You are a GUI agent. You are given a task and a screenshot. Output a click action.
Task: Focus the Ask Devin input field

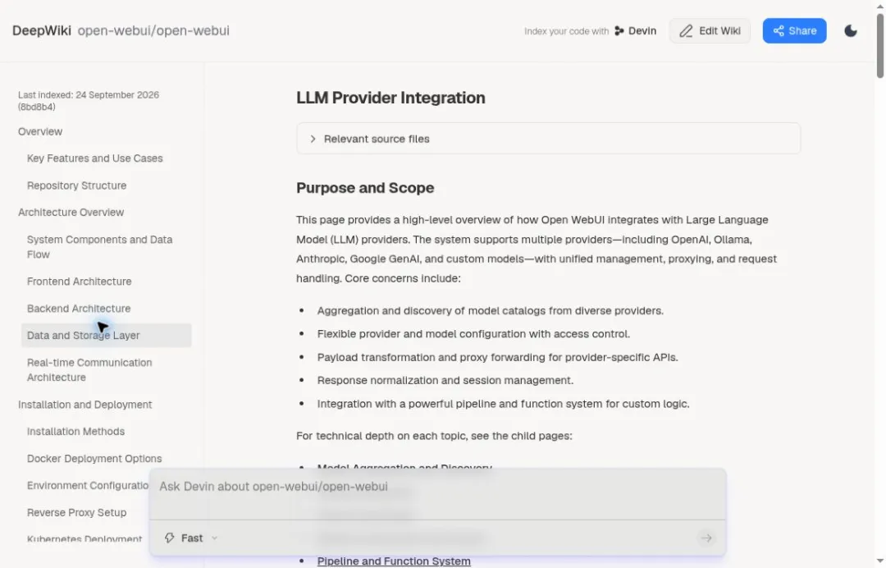[437, 493]
